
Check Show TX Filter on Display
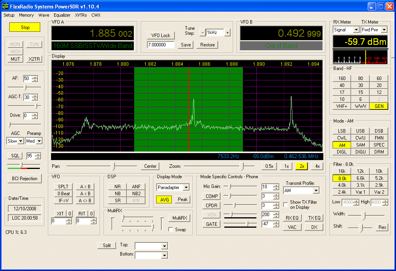coord(286,204)
